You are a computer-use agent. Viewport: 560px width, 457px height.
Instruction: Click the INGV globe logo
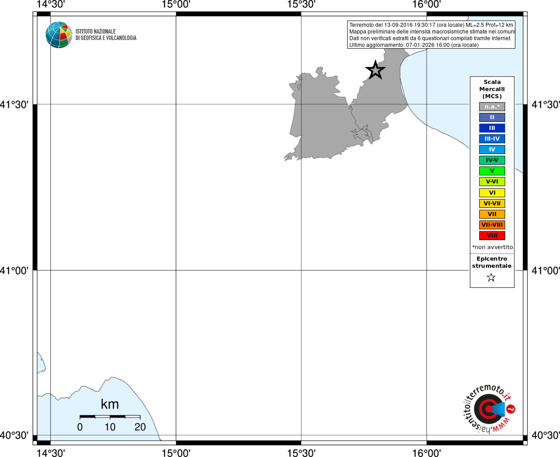click(59, 35)
